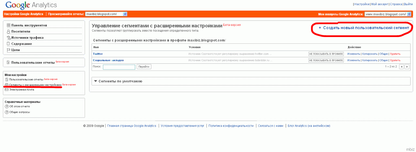Open Блог Analytics footer link
The image size is (416, 152).
[x=309, y=126]
